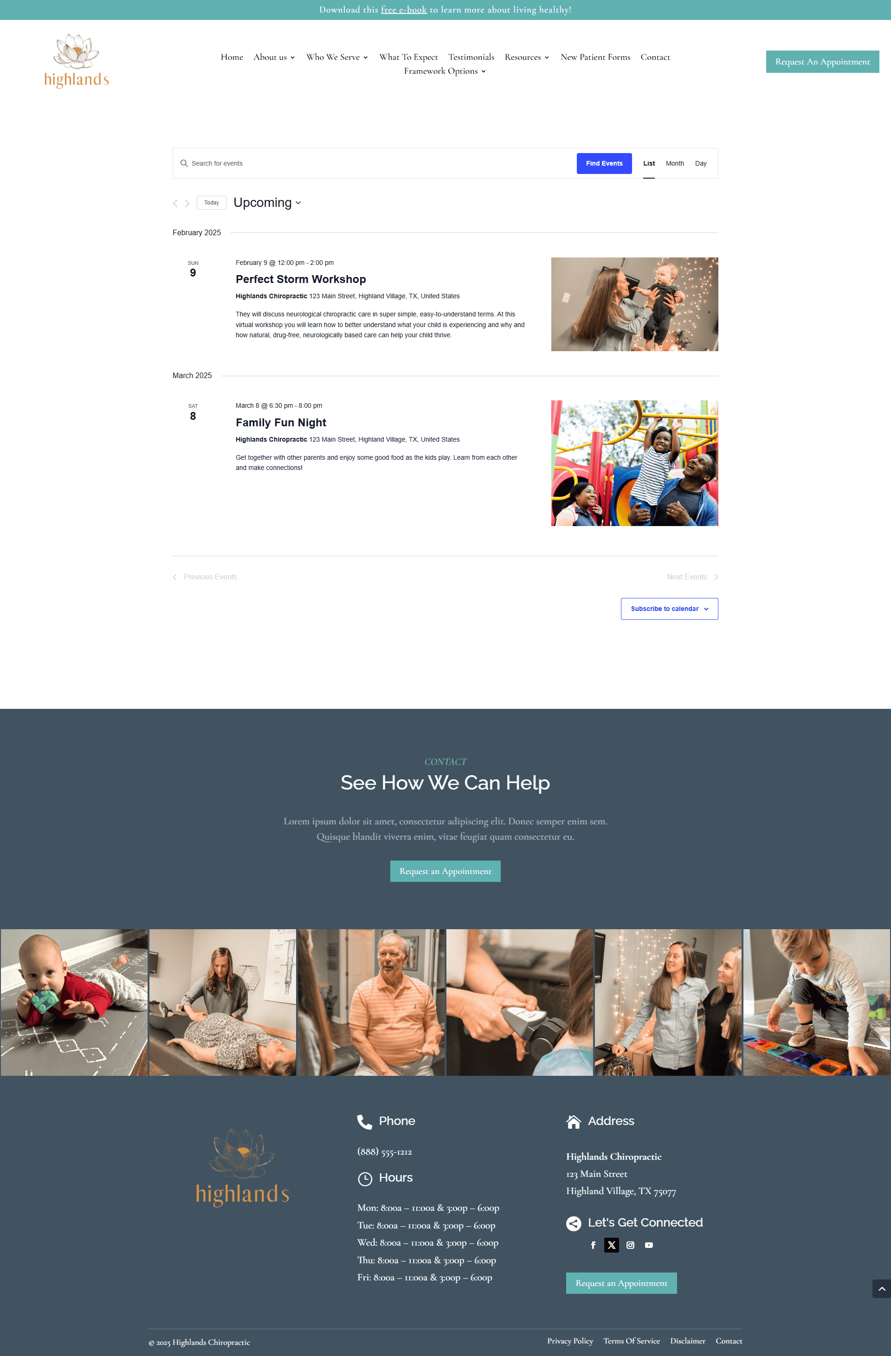Select the List view toggle button

tap(648, 163)
